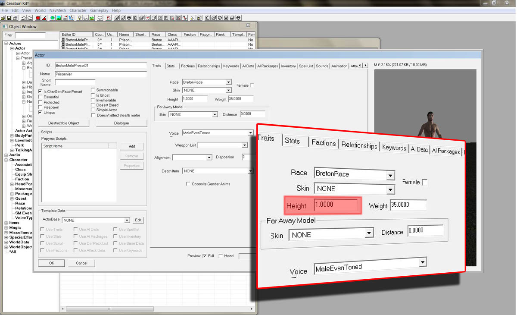
Task: Click the boxed letter P toolbar icon
Action: point(166,18)
